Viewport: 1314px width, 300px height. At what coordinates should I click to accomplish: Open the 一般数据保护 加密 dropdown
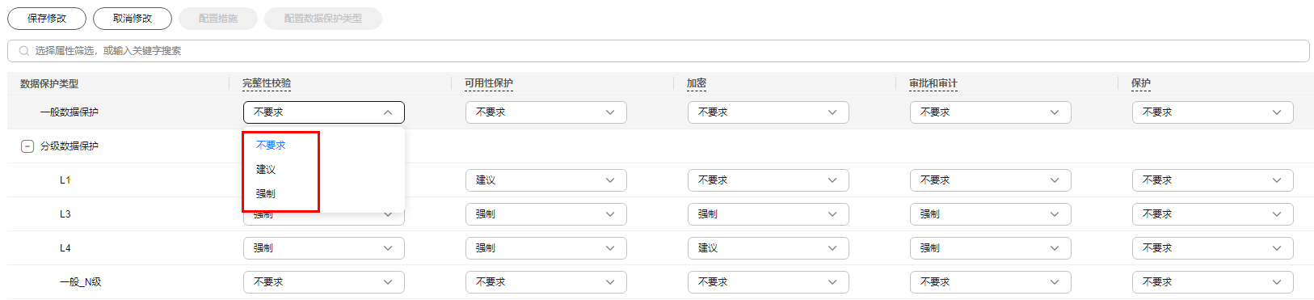[x=769, y=112]
